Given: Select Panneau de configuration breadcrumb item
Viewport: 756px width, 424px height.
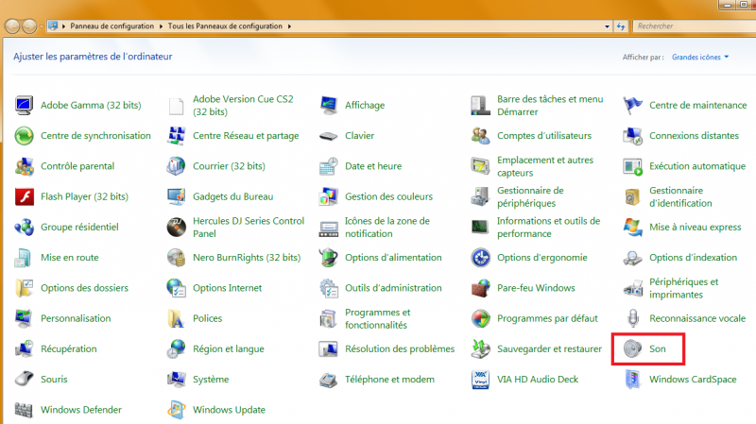Looking at the screenshot, I should click(112, 25).
